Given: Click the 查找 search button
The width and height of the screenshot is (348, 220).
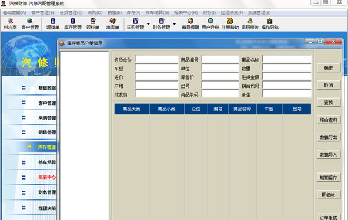Looking at the screenshot, I should (329, 103).
